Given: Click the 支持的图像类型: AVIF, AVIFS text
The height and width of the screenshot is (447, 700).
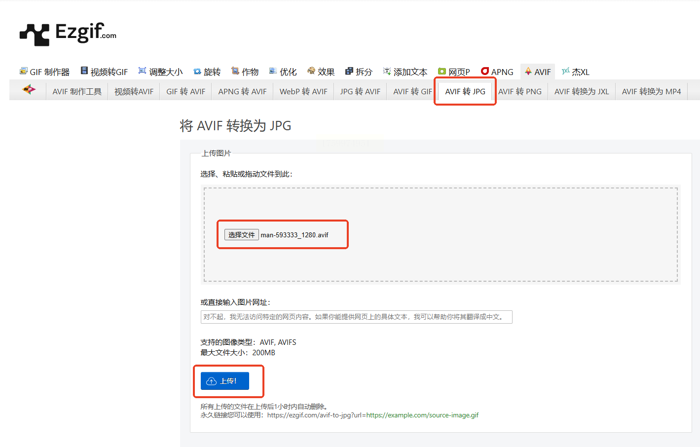Looking at the screenshot, I should 248,342.
